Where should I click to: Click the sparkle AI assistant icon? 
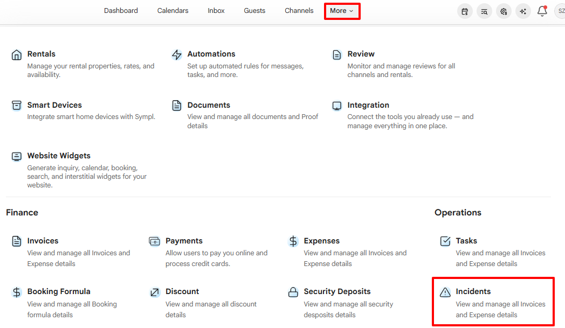[x=523, y=11]
